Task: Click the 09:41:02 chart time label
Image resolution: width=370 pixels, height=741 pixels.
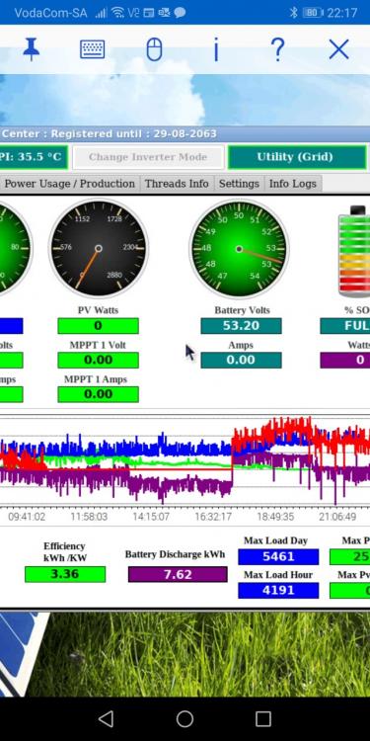Action: (27, 517)
